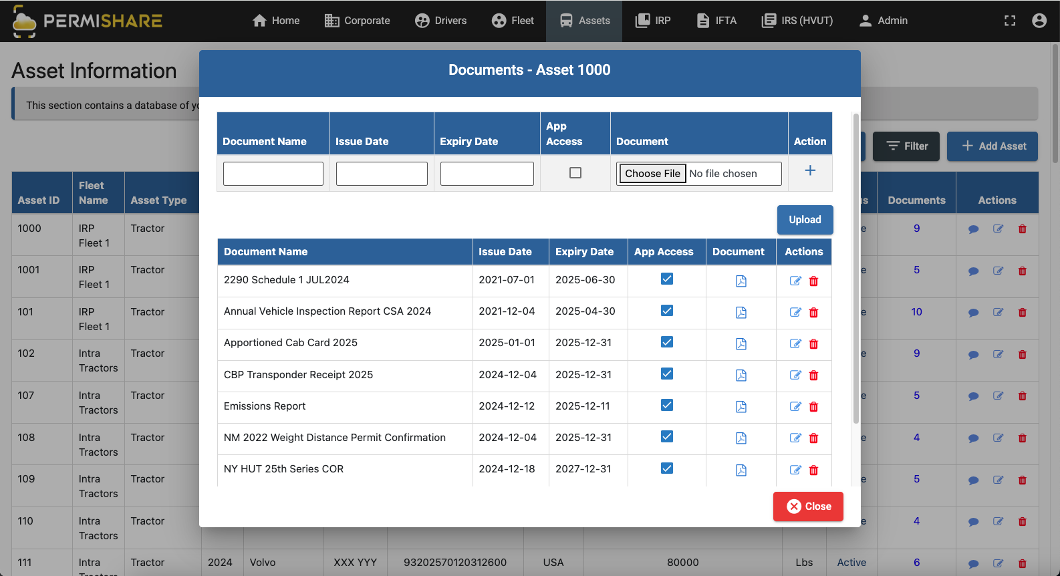Delete Apportioned Cab Card 2025 entry
The image size is (1060, 576).
pos(813,344)
